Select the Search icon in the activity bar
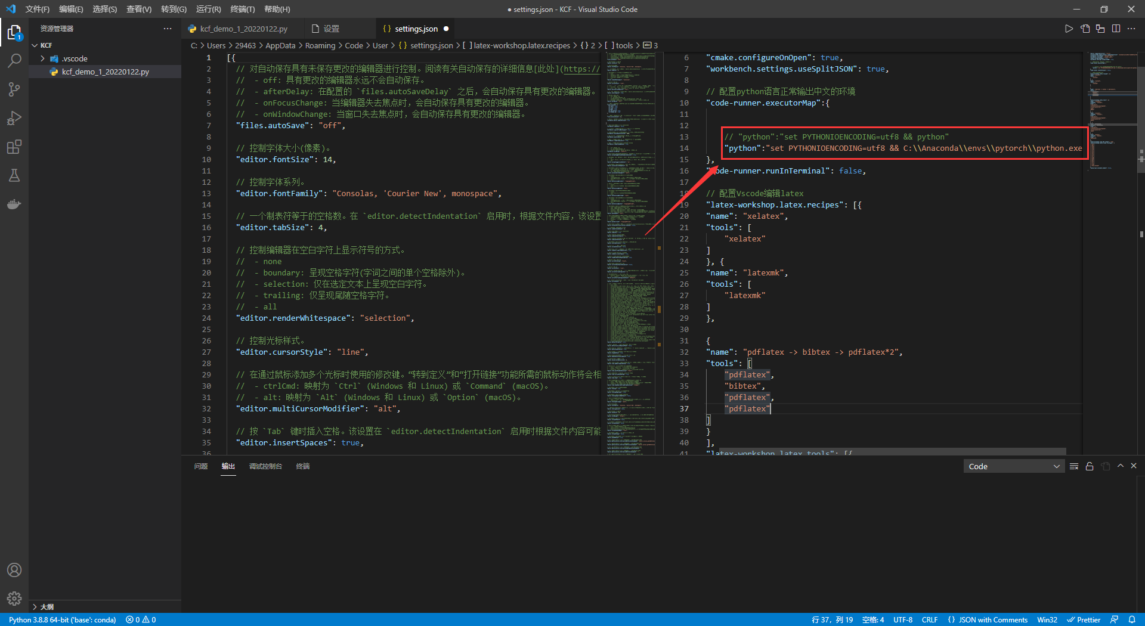 click(x=14, y=60)
